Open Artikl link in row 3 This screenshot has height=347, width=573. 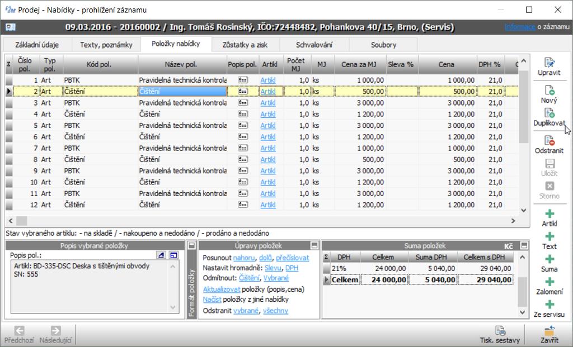point(268,103)
